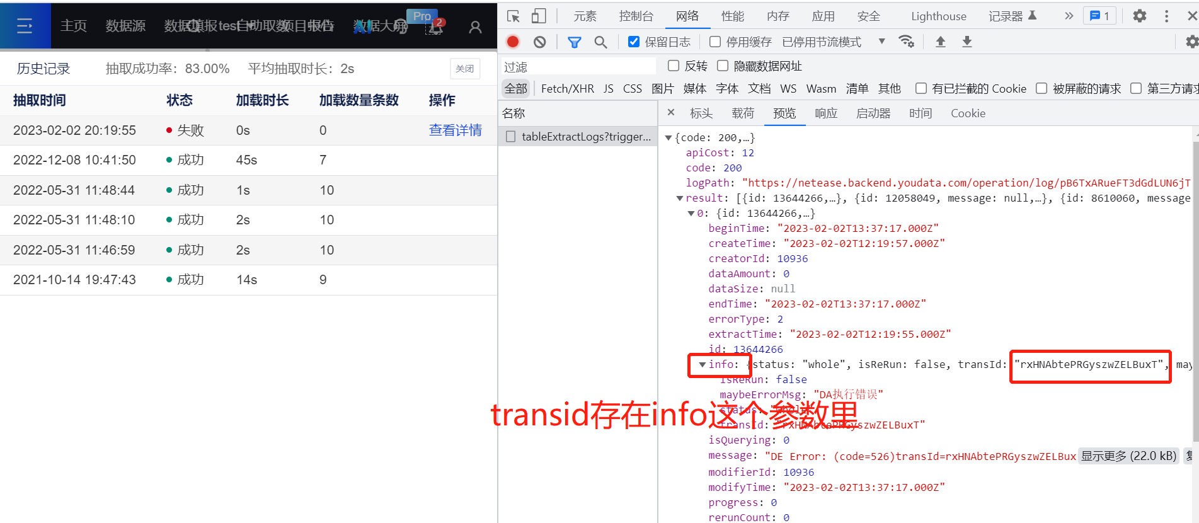Open the issues counter badge
The width and height of the screenshot is (1199, 523).
(1100, 16)
